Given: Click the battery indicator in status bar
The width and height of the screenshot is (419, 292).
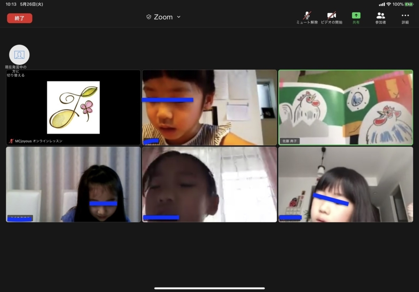Looking at the screenshot, I should pyautogui.click(x=409, y=4).
